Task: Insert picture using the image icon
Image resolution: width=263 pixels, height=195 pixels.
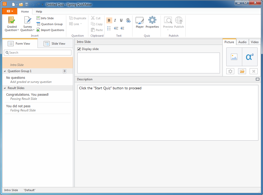Action: pos(234,57)
